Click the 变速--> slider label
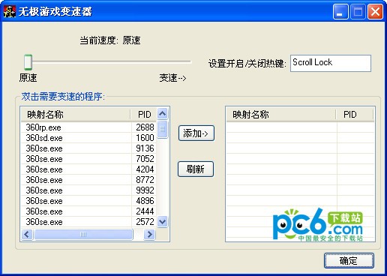This screenshot has height=276, width=387. coord(172,78)
